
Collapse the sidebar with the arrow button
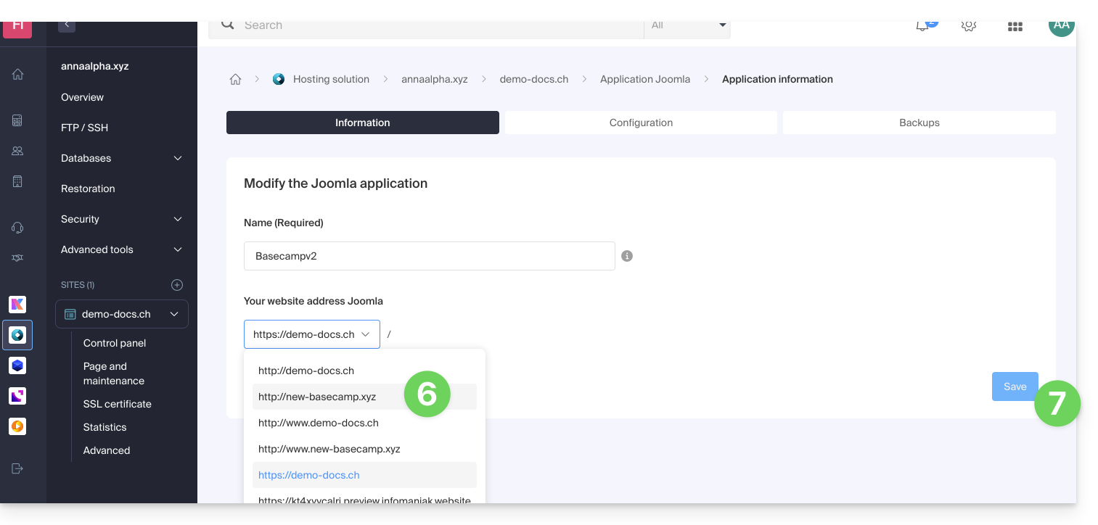(67, 25)
